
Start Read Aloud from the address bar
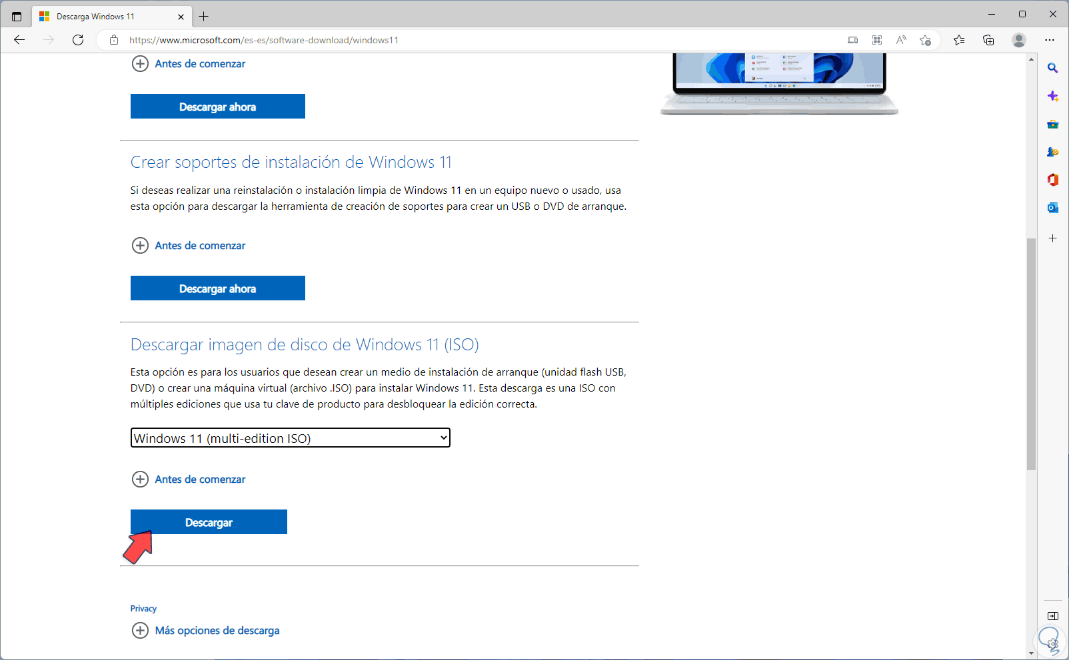901,40
